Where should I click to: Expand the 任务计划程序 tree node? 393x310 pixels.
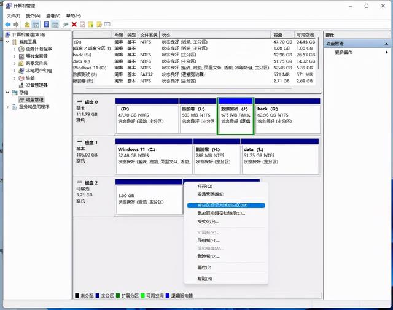(x=14, y=49)
